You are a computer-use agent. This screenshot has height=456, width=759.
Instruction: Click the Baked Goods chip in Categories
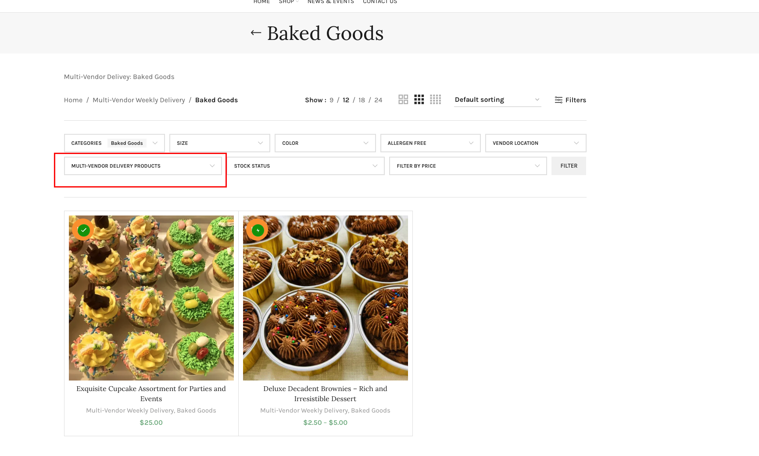coord(127,143)
